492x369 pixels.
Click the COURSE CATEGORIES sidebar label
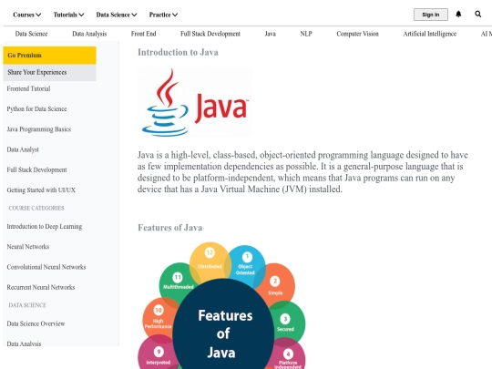pos(36,208)
